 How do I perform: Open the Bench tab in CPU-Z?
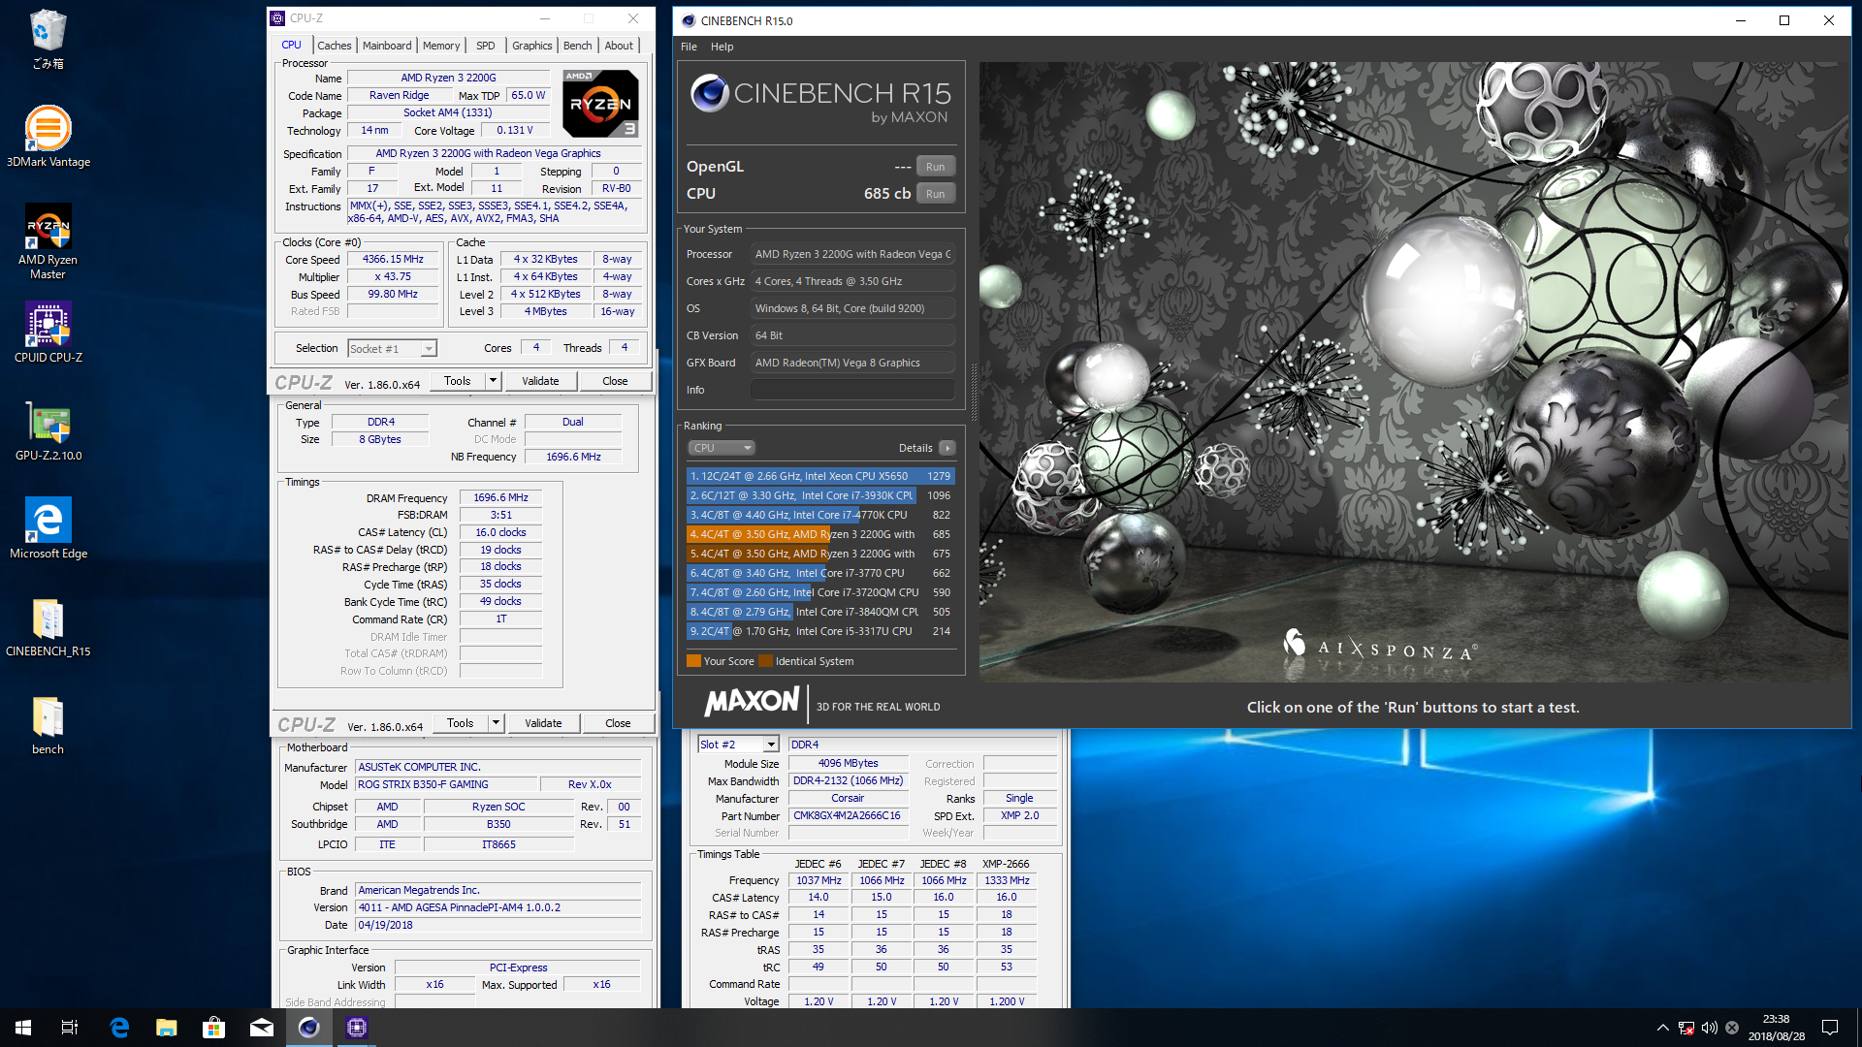(577, 46)
